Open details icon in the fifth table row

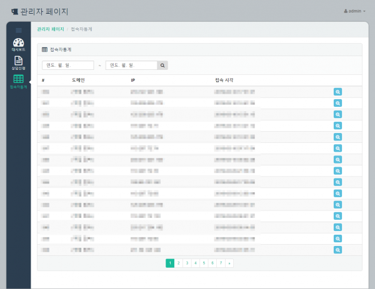tap(337, 137)
